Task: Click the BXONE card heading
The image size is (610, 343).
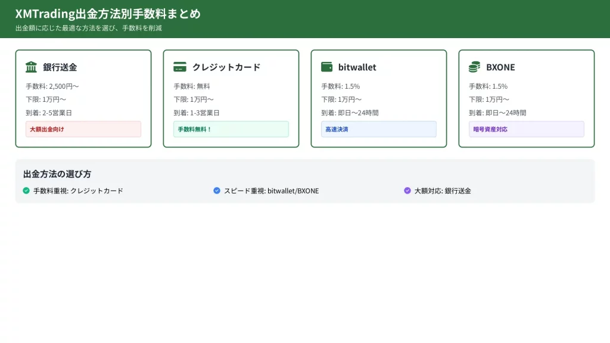Action: [500, 67]
